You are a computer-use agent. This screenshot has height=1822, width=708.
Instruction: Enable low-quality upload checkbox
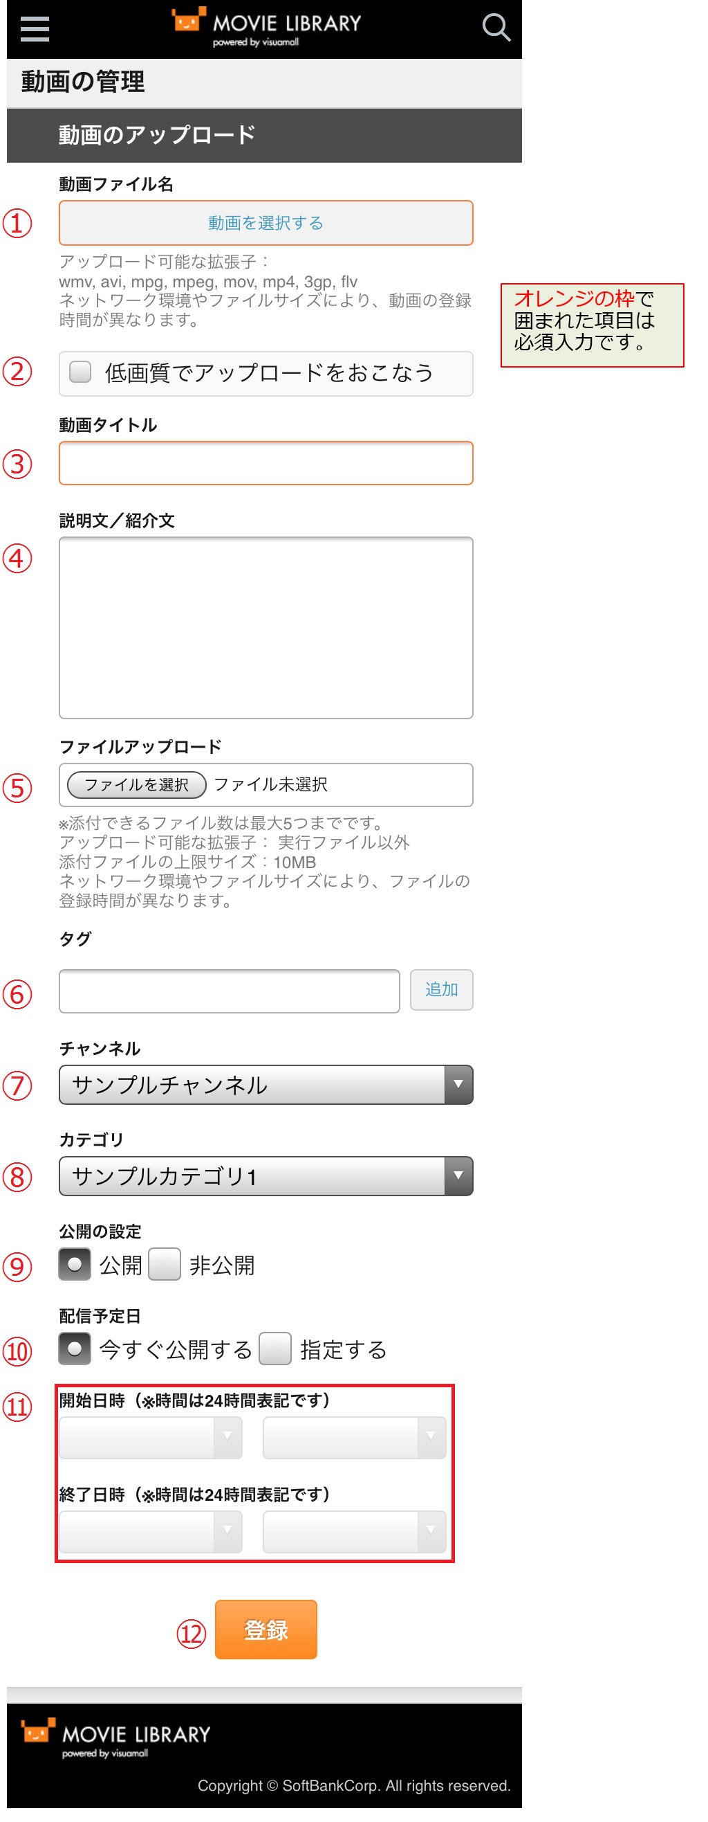click(81, 371)
